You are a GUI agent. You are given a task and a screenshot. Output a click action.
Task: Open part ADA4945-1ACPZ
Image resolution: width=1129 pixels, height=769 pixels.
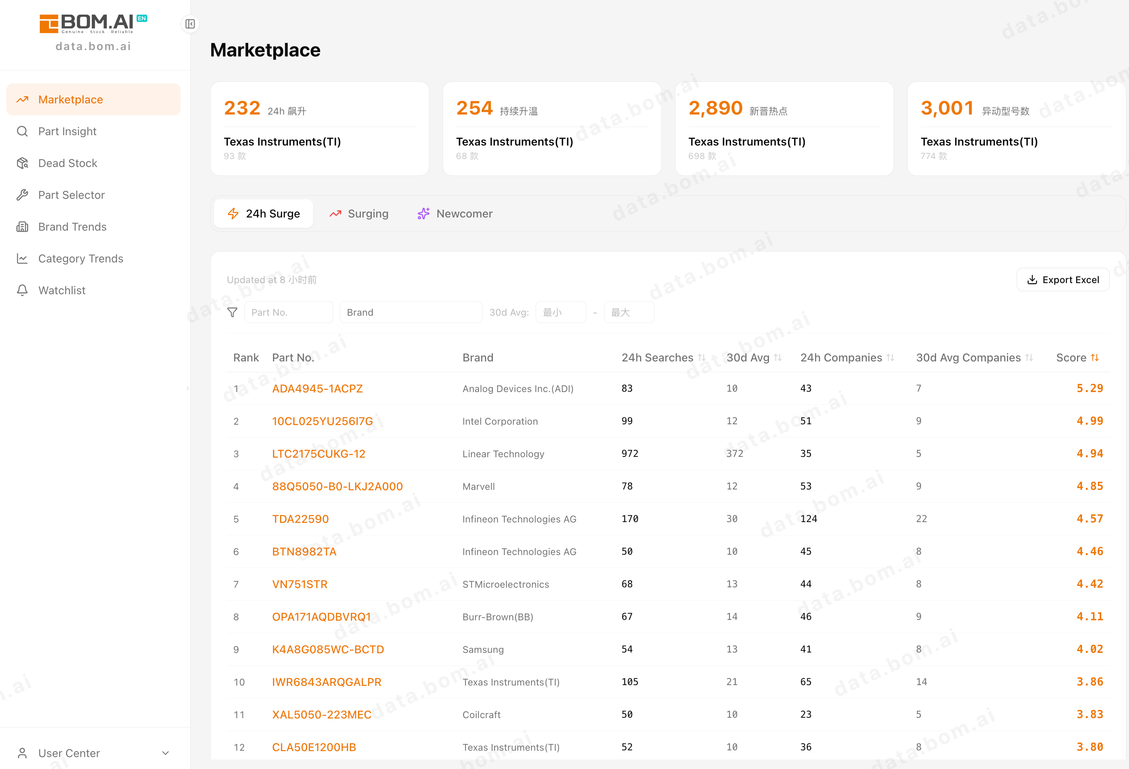(x=317, y=388)
